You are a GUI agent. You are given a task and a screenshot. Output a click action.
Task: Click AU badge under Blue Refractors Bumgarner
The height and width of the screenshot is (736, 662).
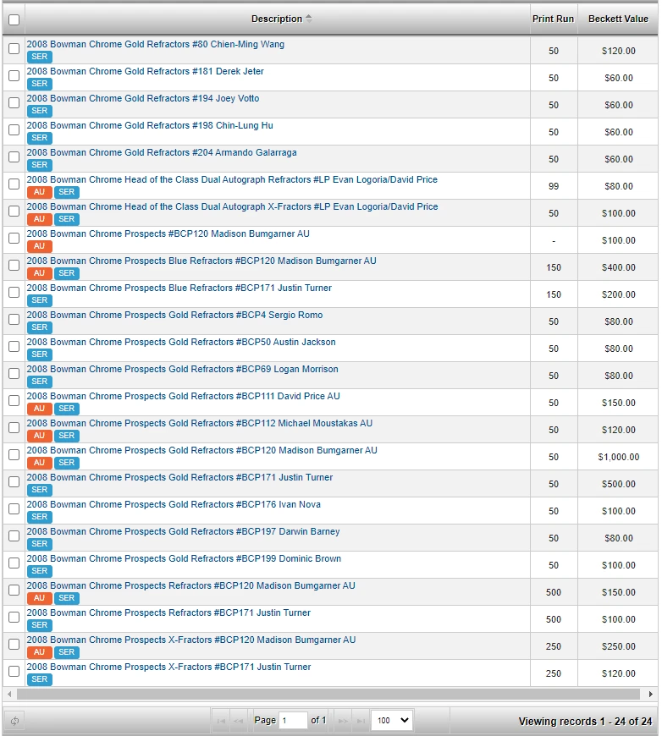[40, 273]
